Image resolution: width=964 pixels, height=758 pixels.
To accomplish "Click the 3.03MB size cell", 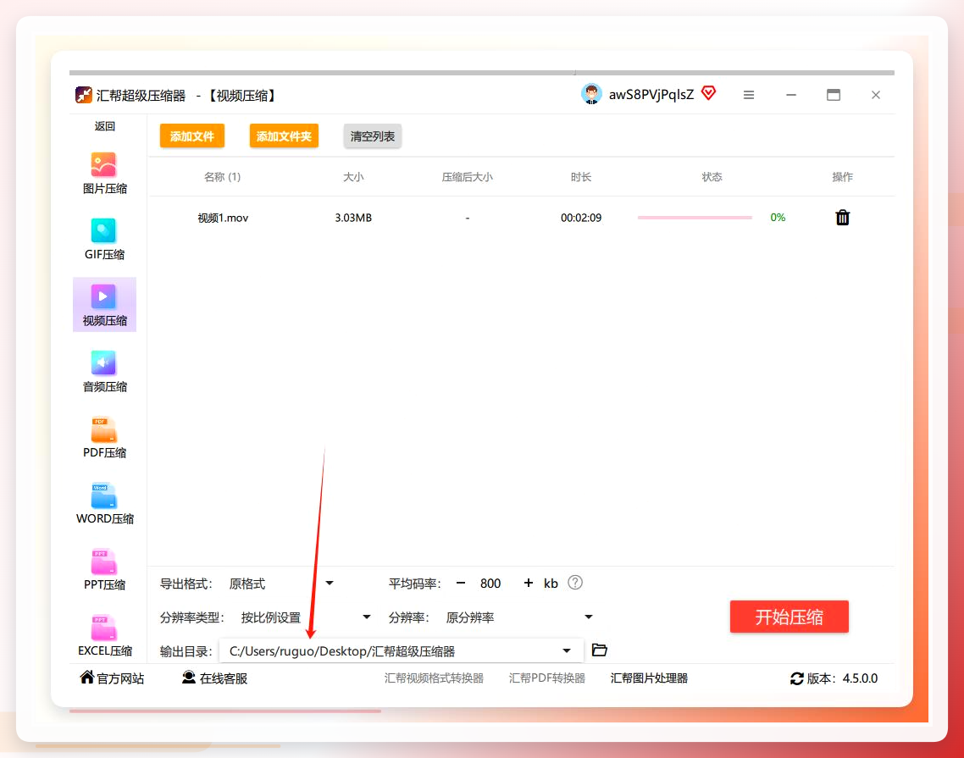I will [353, 218].
